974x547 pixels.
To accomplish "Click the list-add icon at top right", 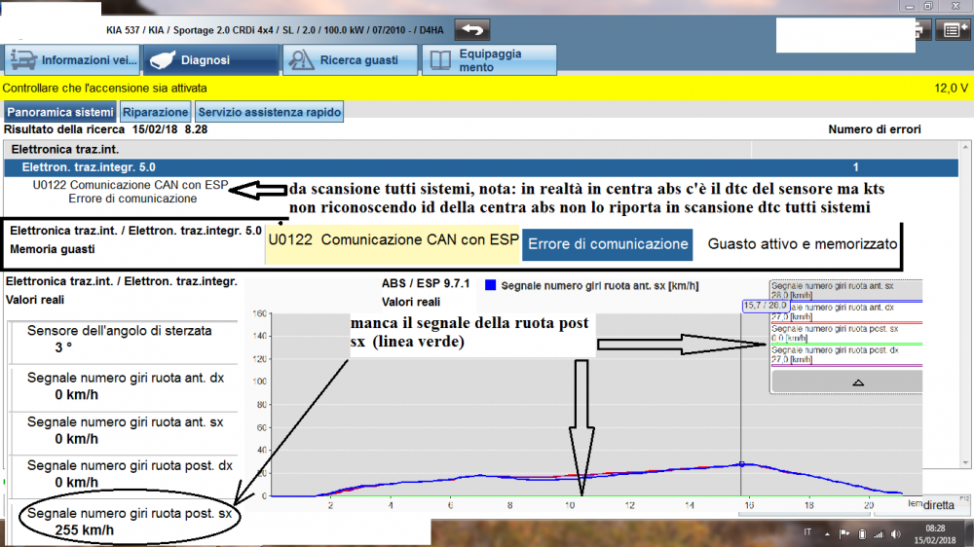I will pyautogui.click(x=954, y=30).
